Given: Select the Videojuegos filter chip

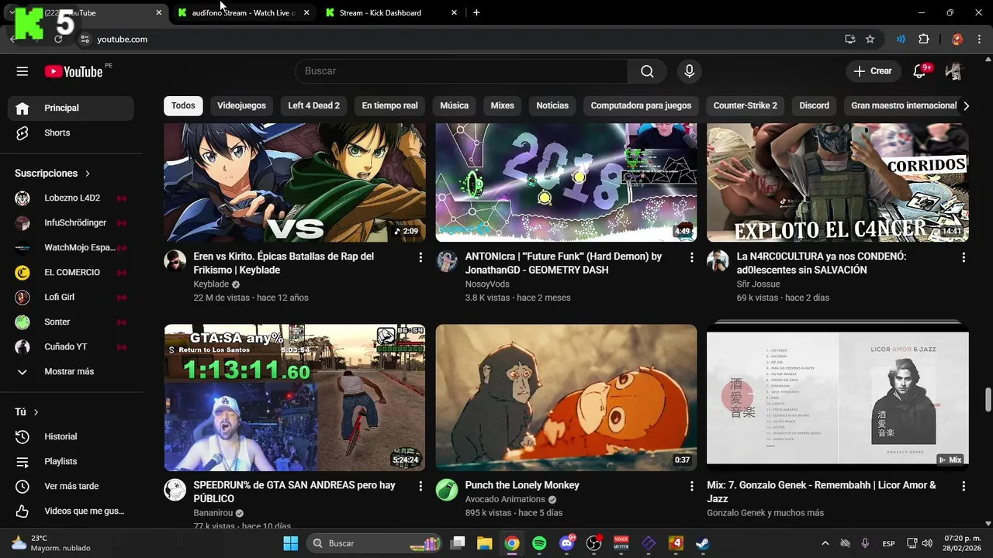Looking at the screenshot, I should [x=241, y=105].
